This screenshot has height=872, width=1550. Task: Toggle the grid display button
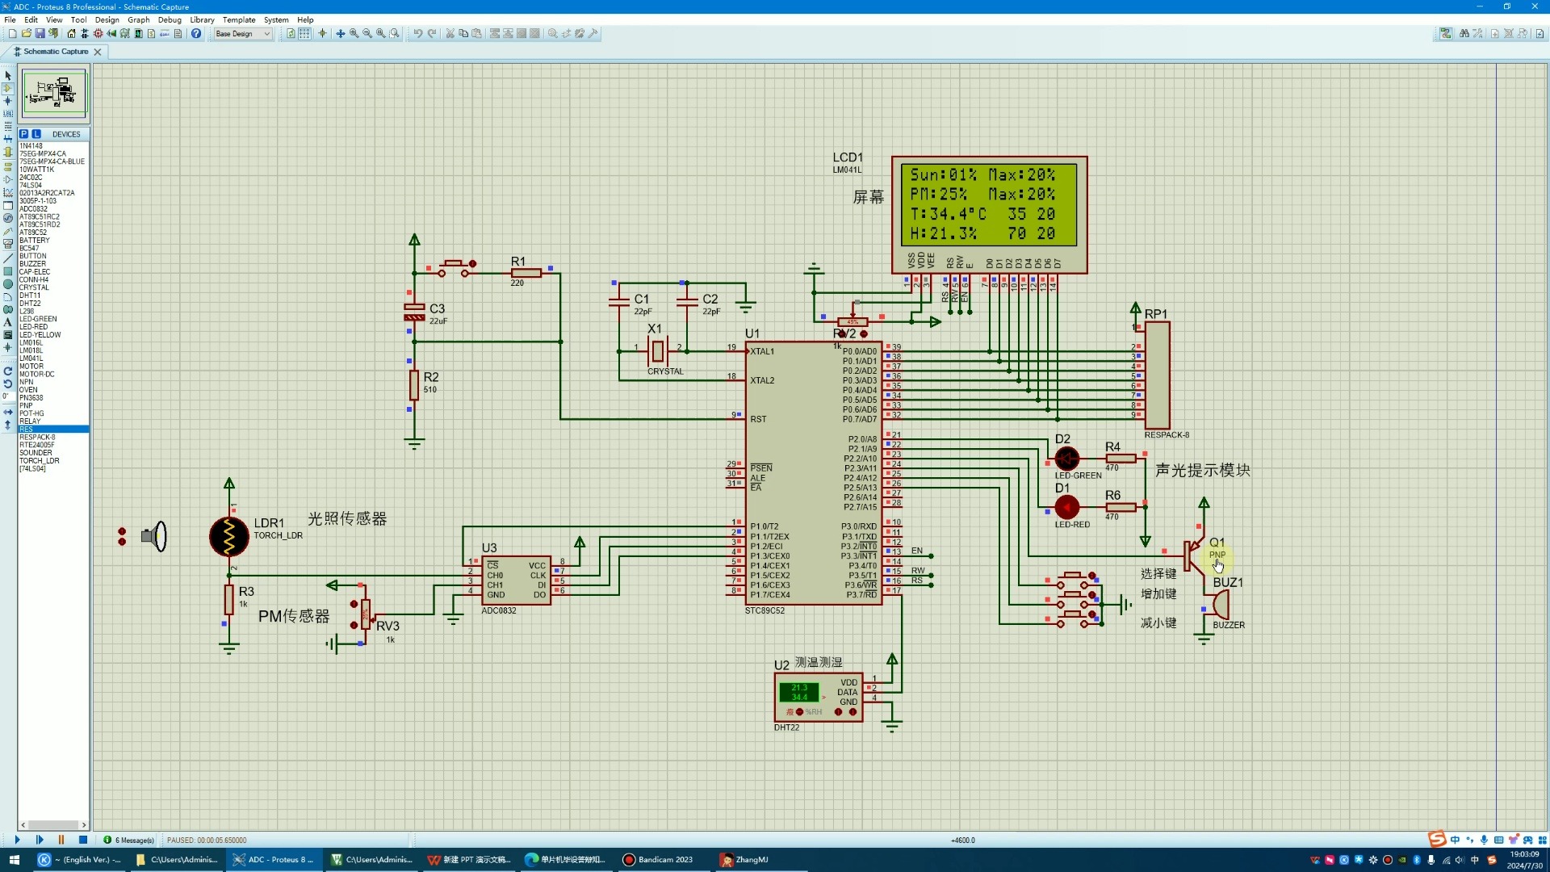point(304,34)
